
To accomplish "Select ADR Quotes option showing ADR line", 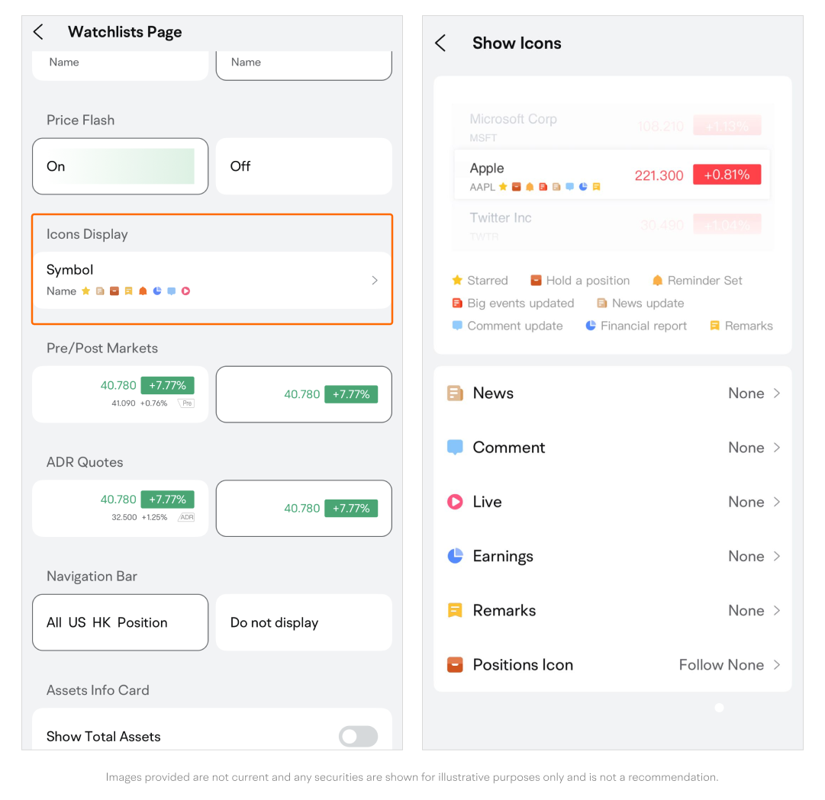I will pyautogui.click(x=120, y=508).
